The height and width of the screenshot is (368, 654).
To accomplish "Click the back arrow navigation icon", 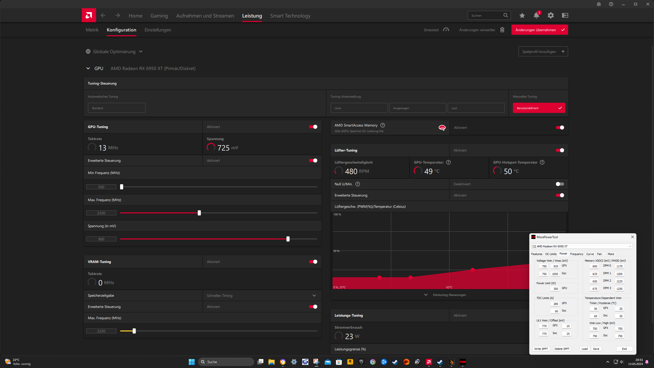I will click(x=103, y=15).
